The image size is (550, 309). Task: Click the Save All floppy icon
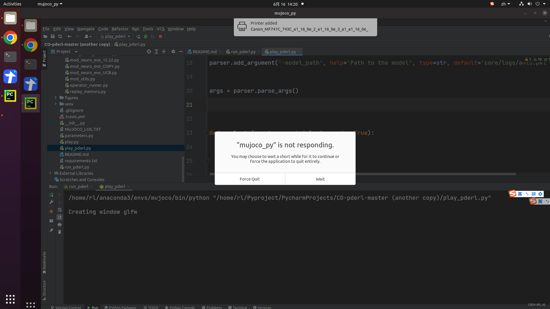[53, 36]
